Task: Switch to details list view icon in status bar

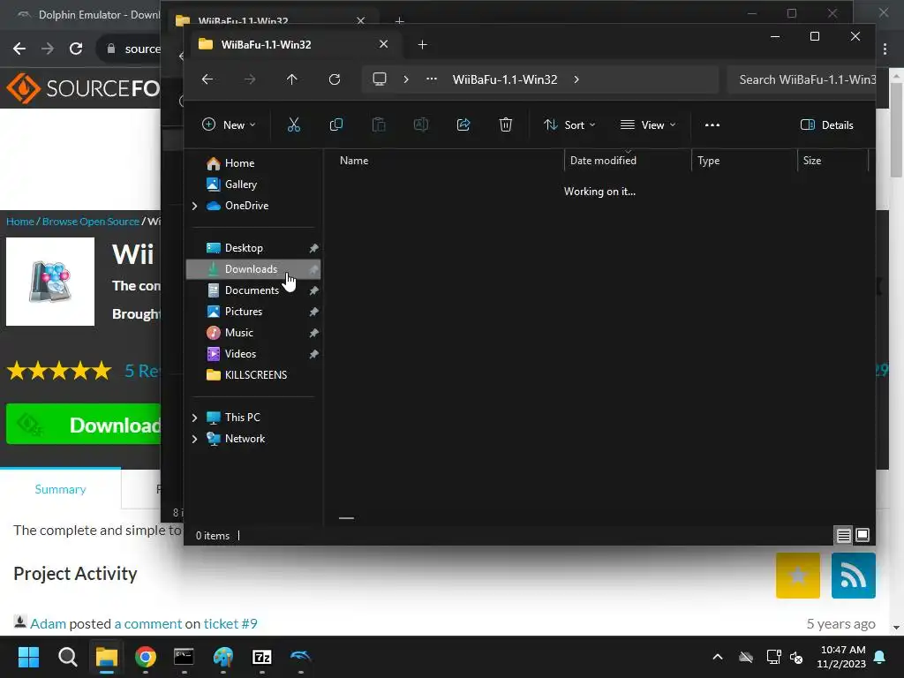Action: point(843,535)
